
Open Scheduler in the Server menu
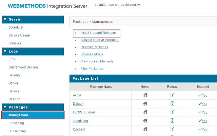[16, 27]
